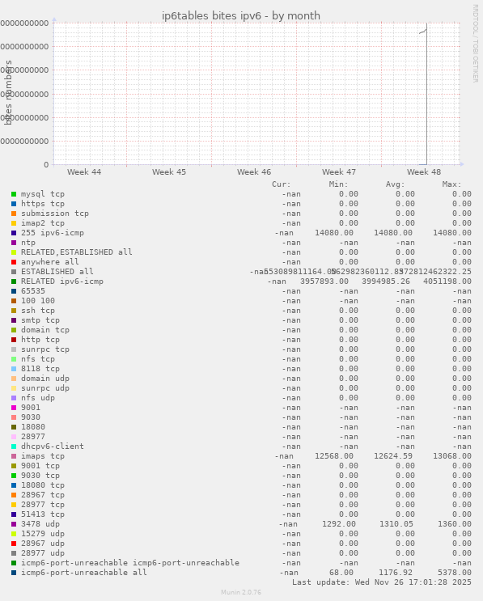Click the '100 100' legend entry
The width and height of the screenshot is (483, 601).
(x=38, y=301)
